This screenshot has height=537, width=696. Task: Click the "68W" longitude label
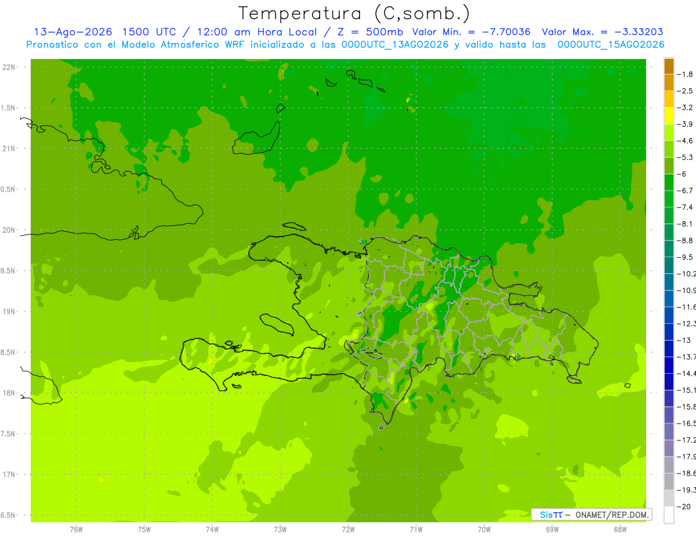pyautogui.click(x=620, y=529)
